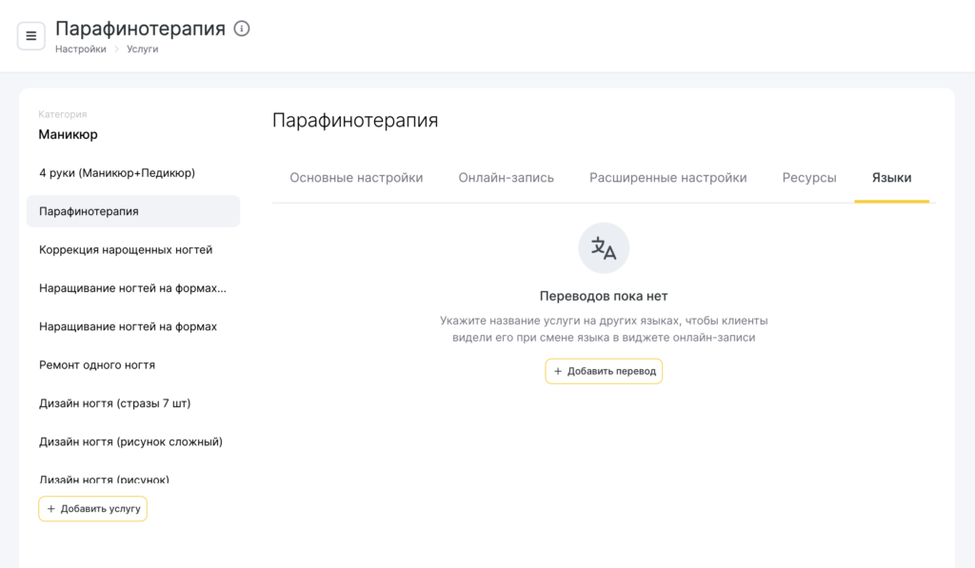
Task: Click the info icon beside Парафинотерапия title
Action: coord(242,29)
